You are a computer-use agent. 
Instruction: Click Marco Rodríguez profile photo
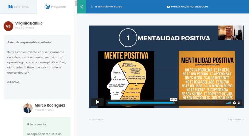[x=28, y=108]
